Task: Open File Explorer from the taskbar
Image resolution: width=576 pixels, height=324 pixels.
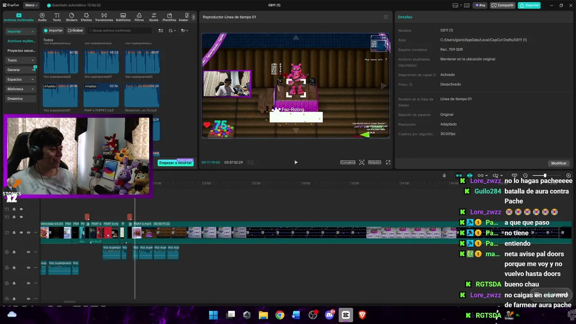Action: [263, 315]
